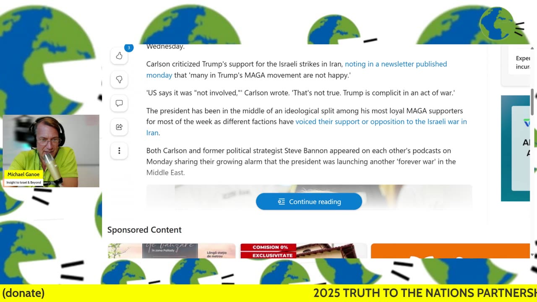Viewport: 537px width, 302px height.
Task: Click the Michael Ganoe webcam video overlay
Action: [x=51, y=151]
